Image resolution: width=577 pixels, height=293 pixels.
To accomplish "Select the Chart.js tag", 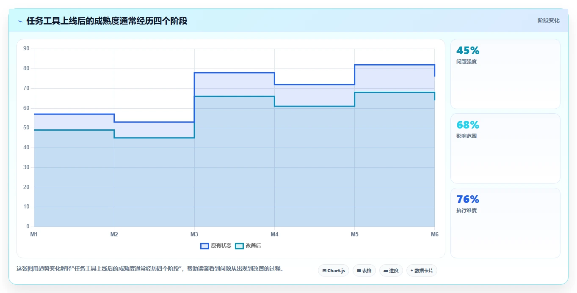I will [x=334, y=271].
